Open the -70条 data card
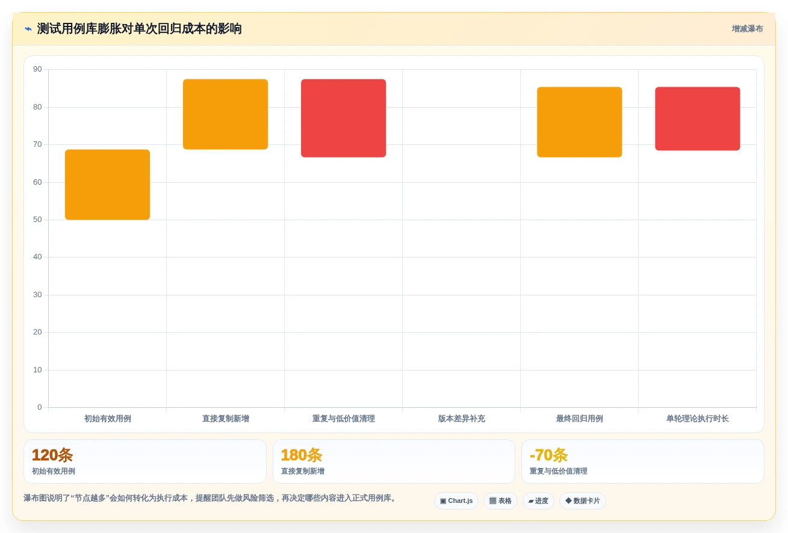788x533 pixels. tap(643, 461)
